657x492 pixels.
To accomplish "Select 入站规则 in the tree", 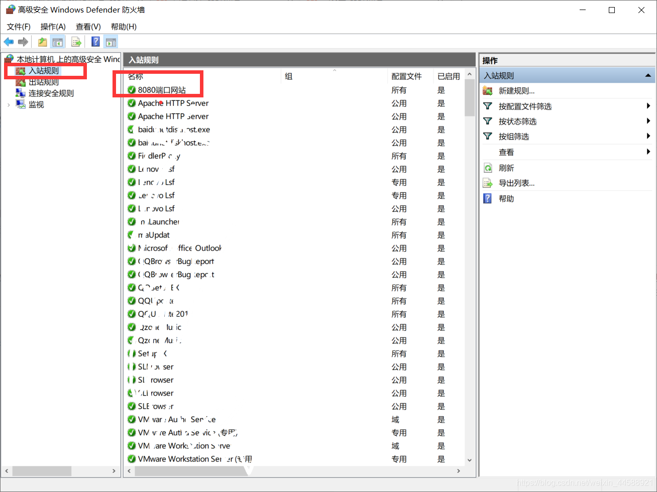I will point(44,71).
